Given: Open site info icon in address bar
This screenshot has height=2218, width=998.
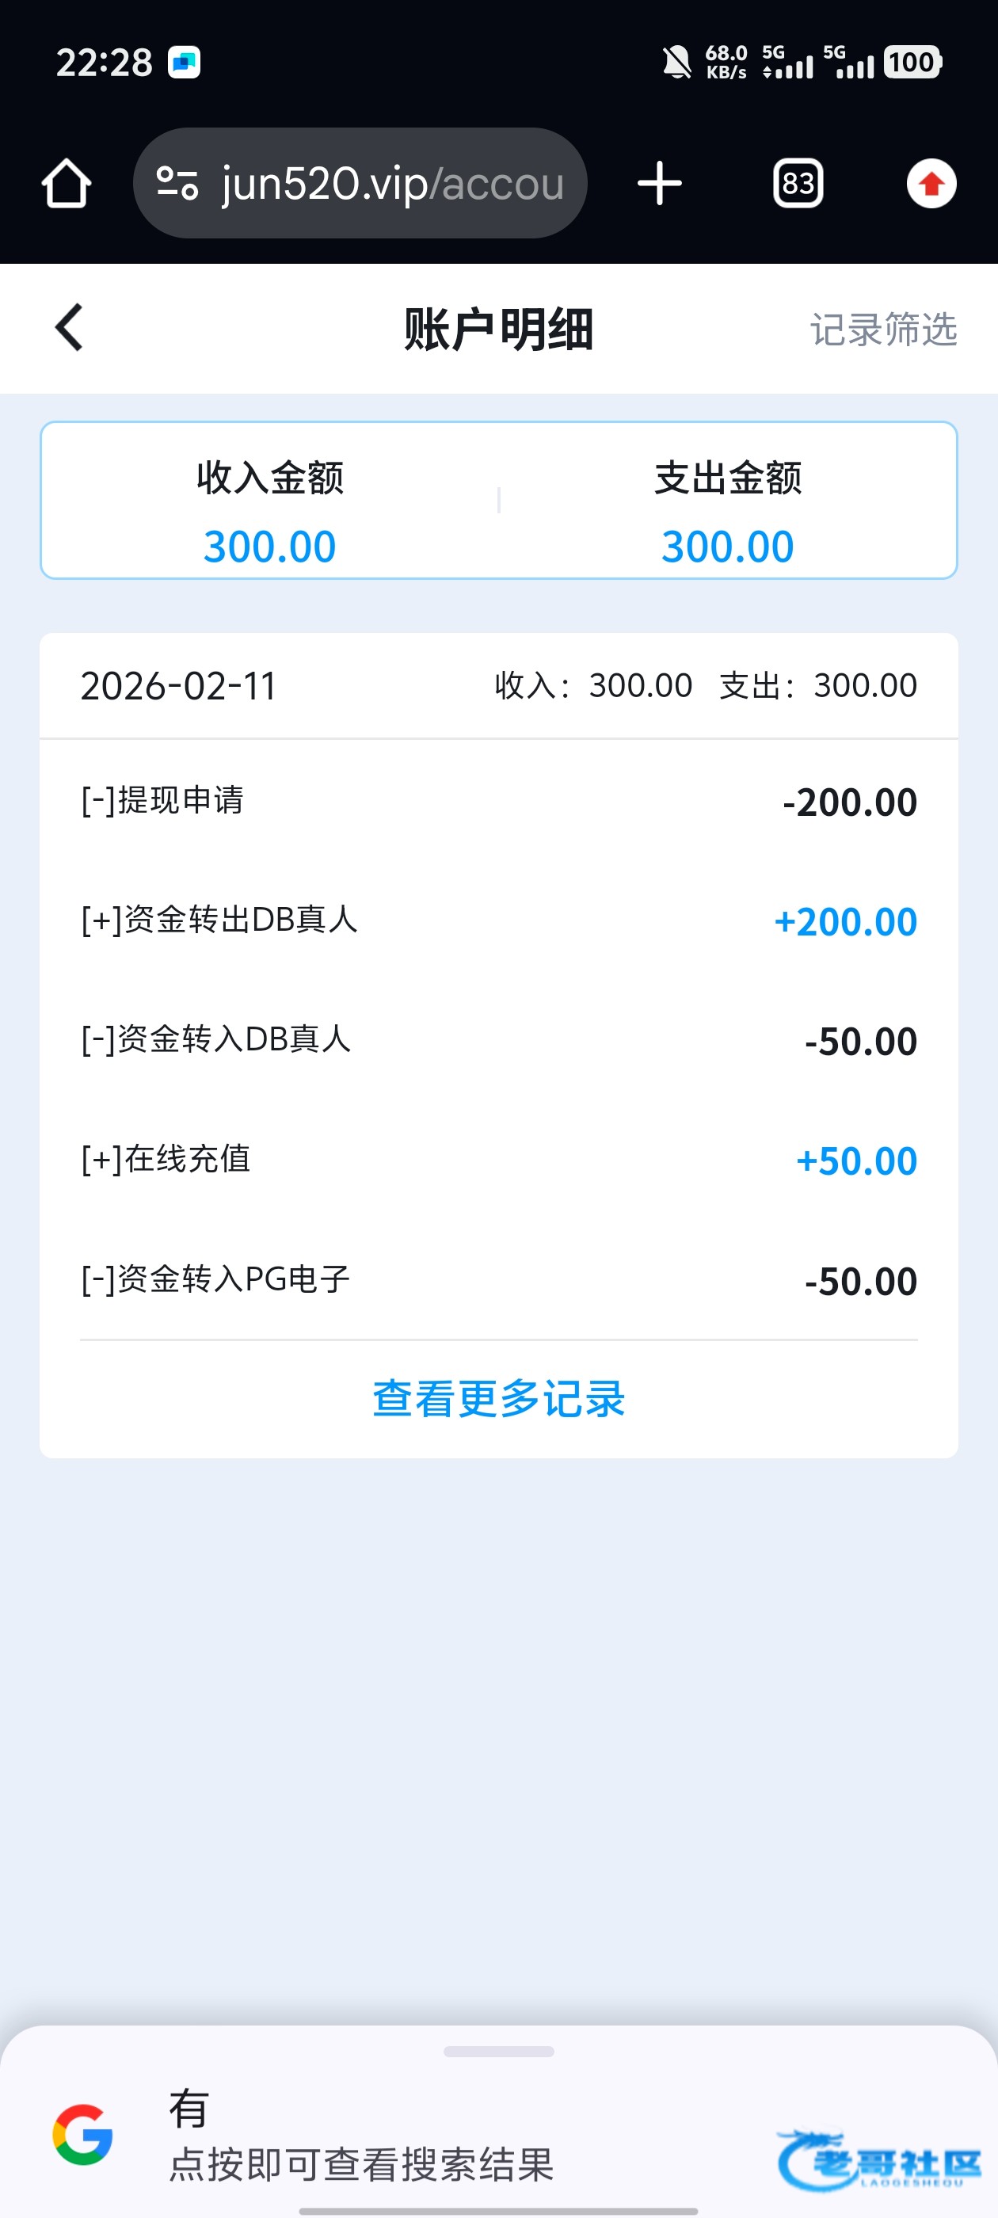Looking at the screenshot, I should click(x=177, y=184).
